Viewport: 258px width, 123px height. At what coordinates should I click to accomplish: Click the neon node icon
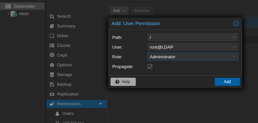[x=14, y=14]
